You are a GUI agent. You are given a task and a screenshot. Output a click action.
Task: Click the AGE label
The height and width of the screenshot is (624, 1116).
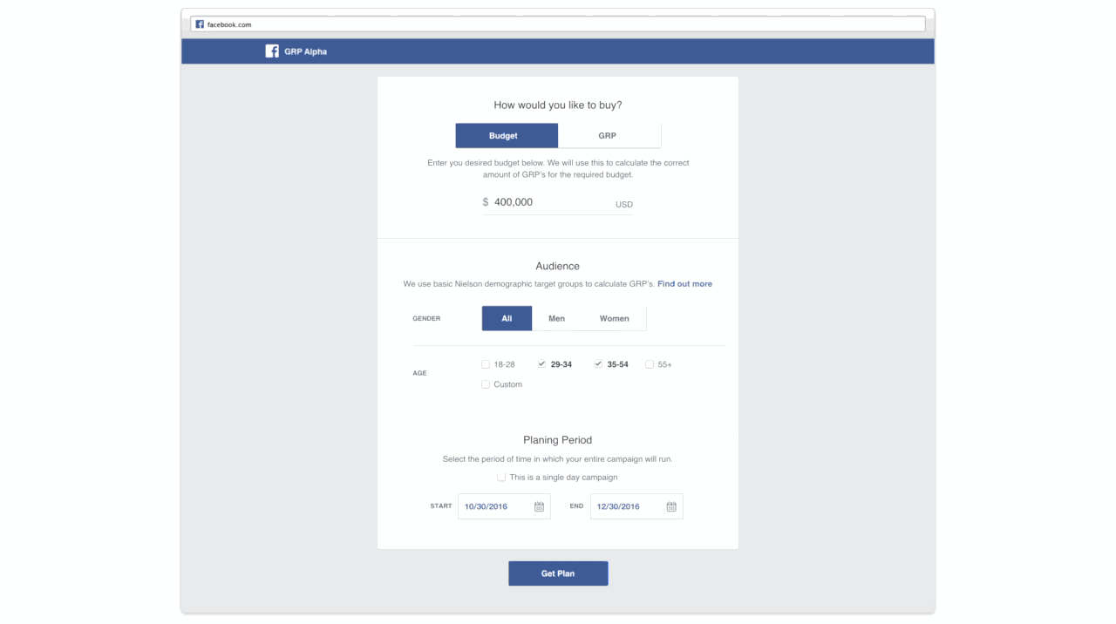419,373
